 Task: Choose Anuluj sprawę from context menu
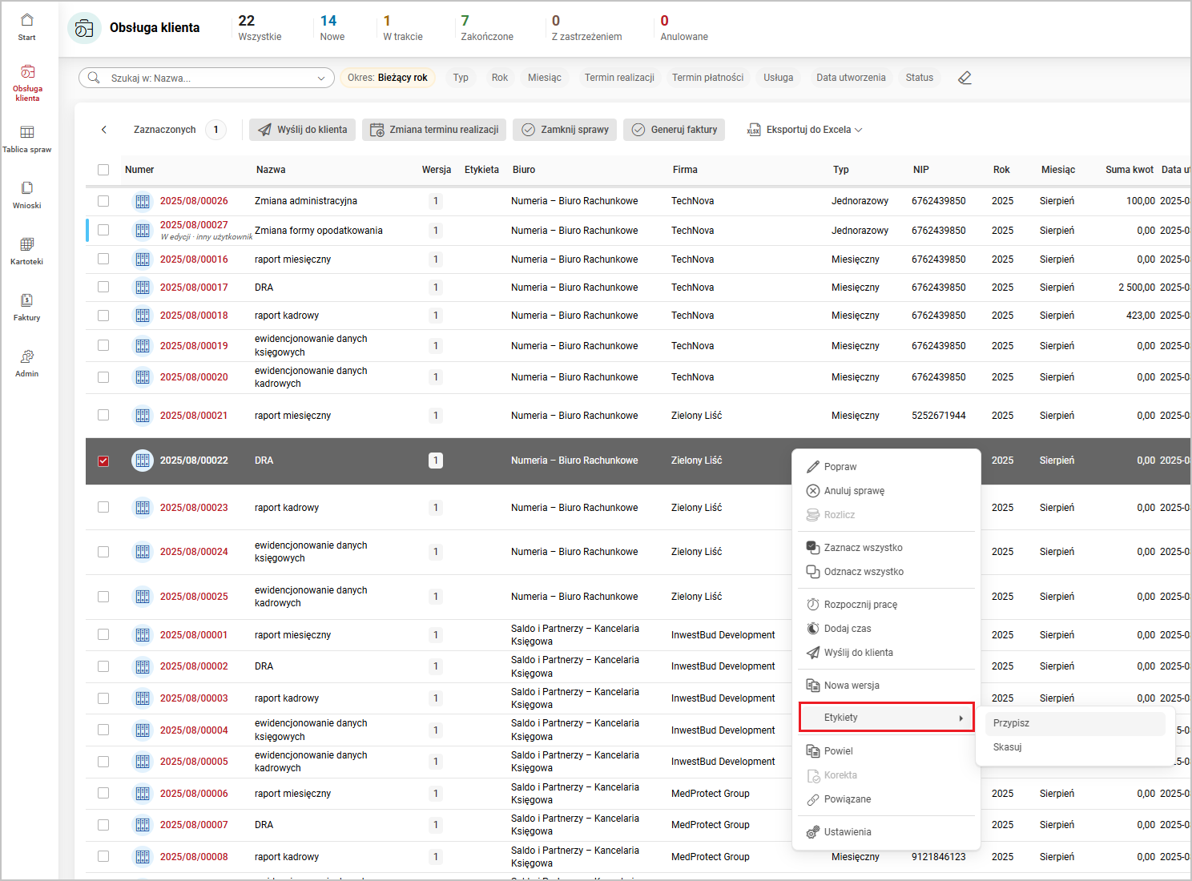pos(854,491)
